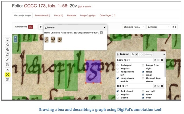Open the Other Pages (17) tab
184x114 pixels.
[107, 15]
